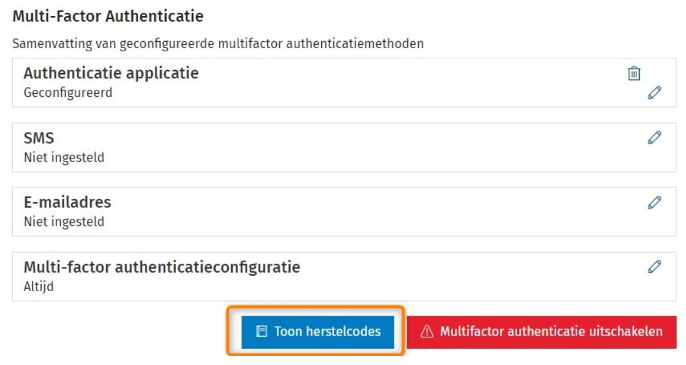Edit the Authenticatie applicatie method
This screenshot has width=686, height=365.
[x=654, y=93]
